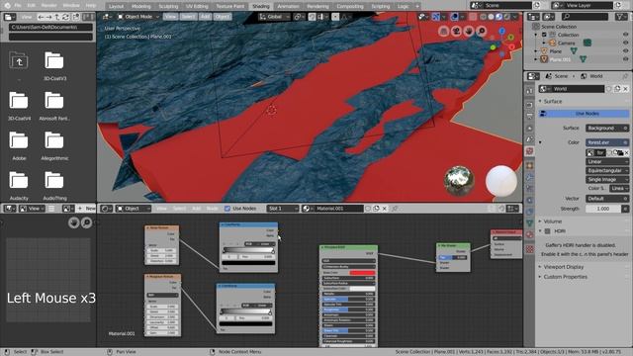
Task: Open the Single Image source dropdown
Action: tap(606, 179)
